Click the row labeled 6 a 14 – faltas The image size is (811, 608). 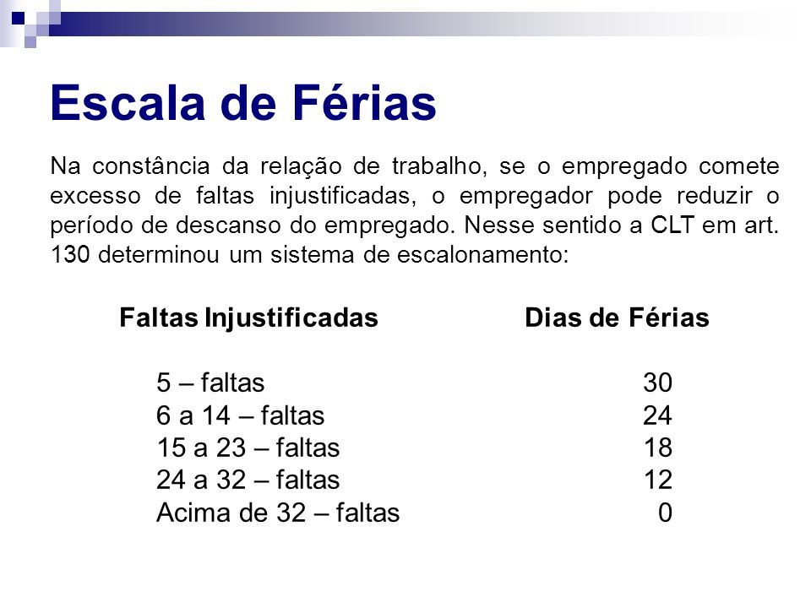click(x=242, y=415)
